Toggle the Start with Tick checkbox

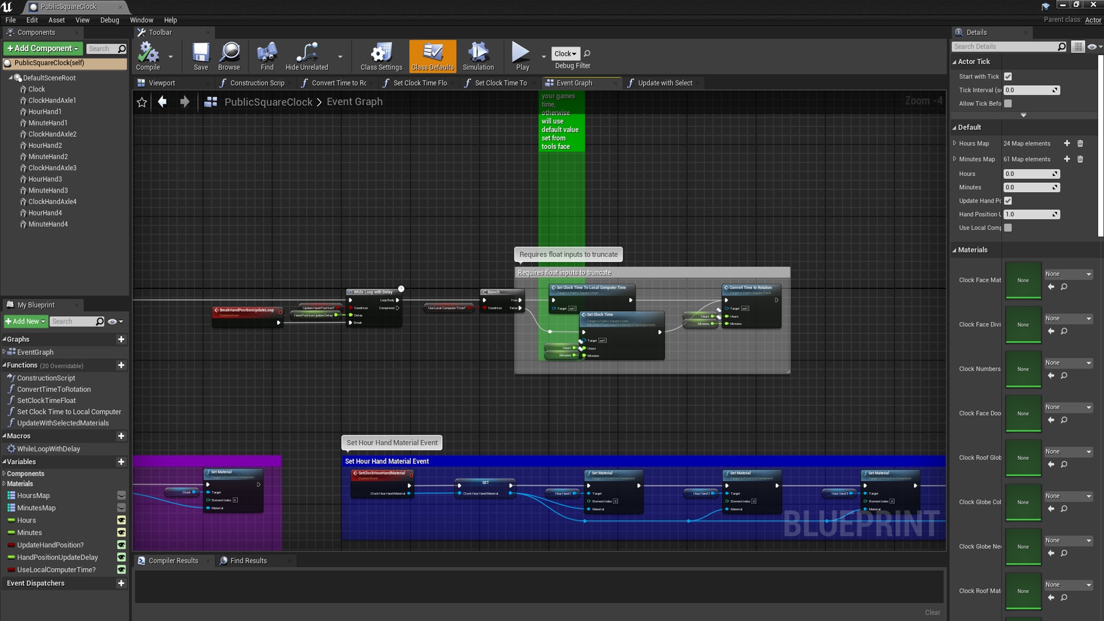pyautogui.click(x=1008, y=76)
